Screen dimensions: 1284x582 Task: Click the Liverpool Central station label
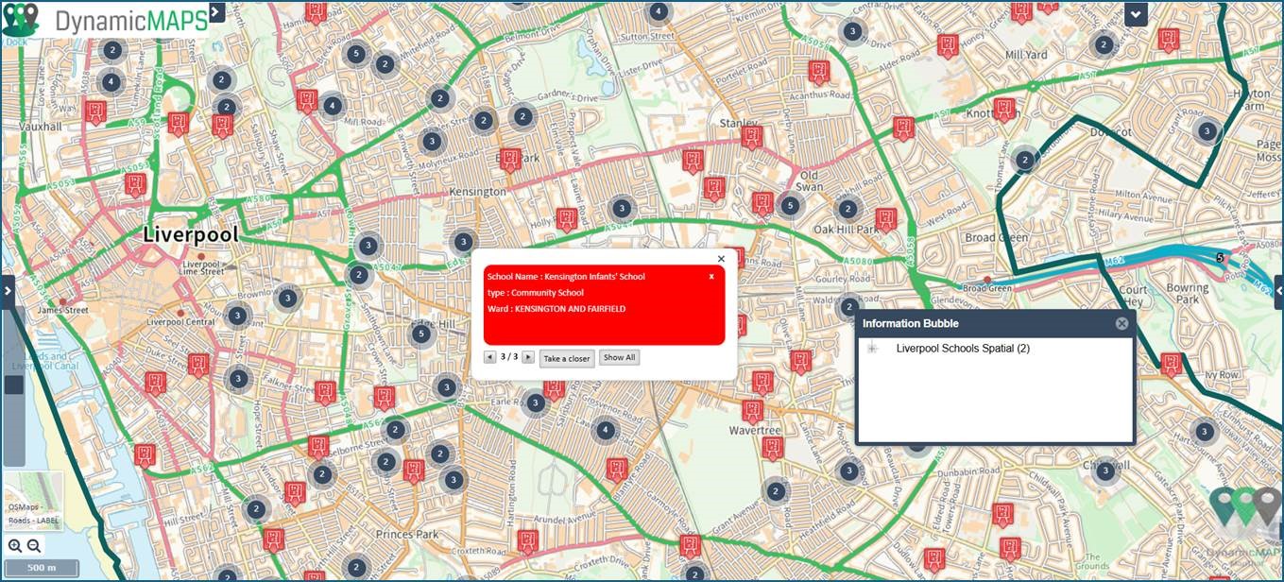click(x=180, y=321)
